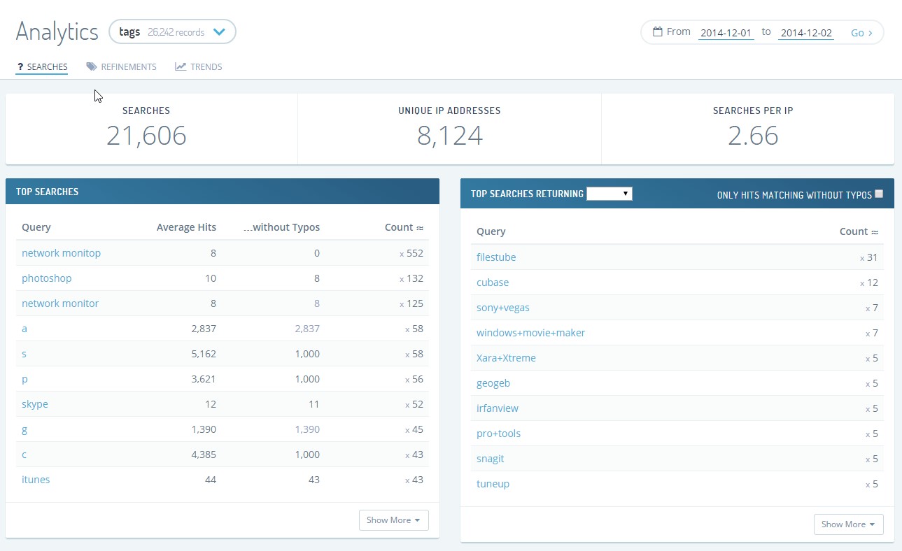Open the photoshop query link
The image size is (902, 551).
tap(47, 278)
